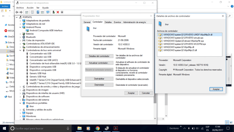Collapse the PORTATIL root node
Image resolution: width=234 pixels, height=132 pixels.
click(17, 17)
